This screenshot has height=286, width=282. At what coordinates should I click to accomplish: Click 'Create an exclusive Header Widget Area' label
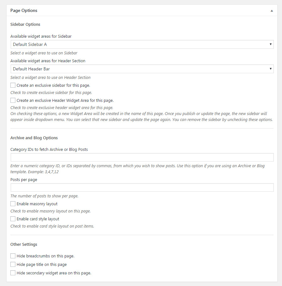pos(65,100)
